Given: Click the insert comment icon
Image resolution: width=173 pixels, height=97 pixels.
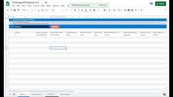Looking at the screenshot, I should coord(129,10).
